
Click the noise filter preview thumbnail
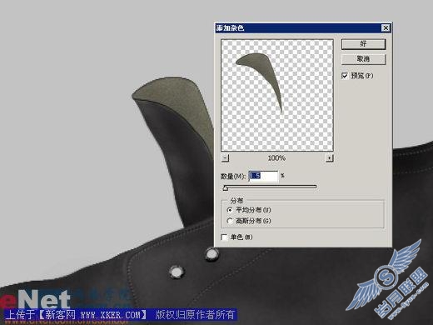277,95
